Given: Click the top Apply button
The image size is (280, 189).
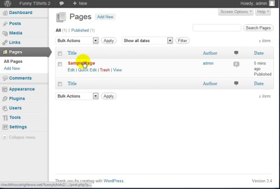Looking at the screenshot, I should pos(108,41).
